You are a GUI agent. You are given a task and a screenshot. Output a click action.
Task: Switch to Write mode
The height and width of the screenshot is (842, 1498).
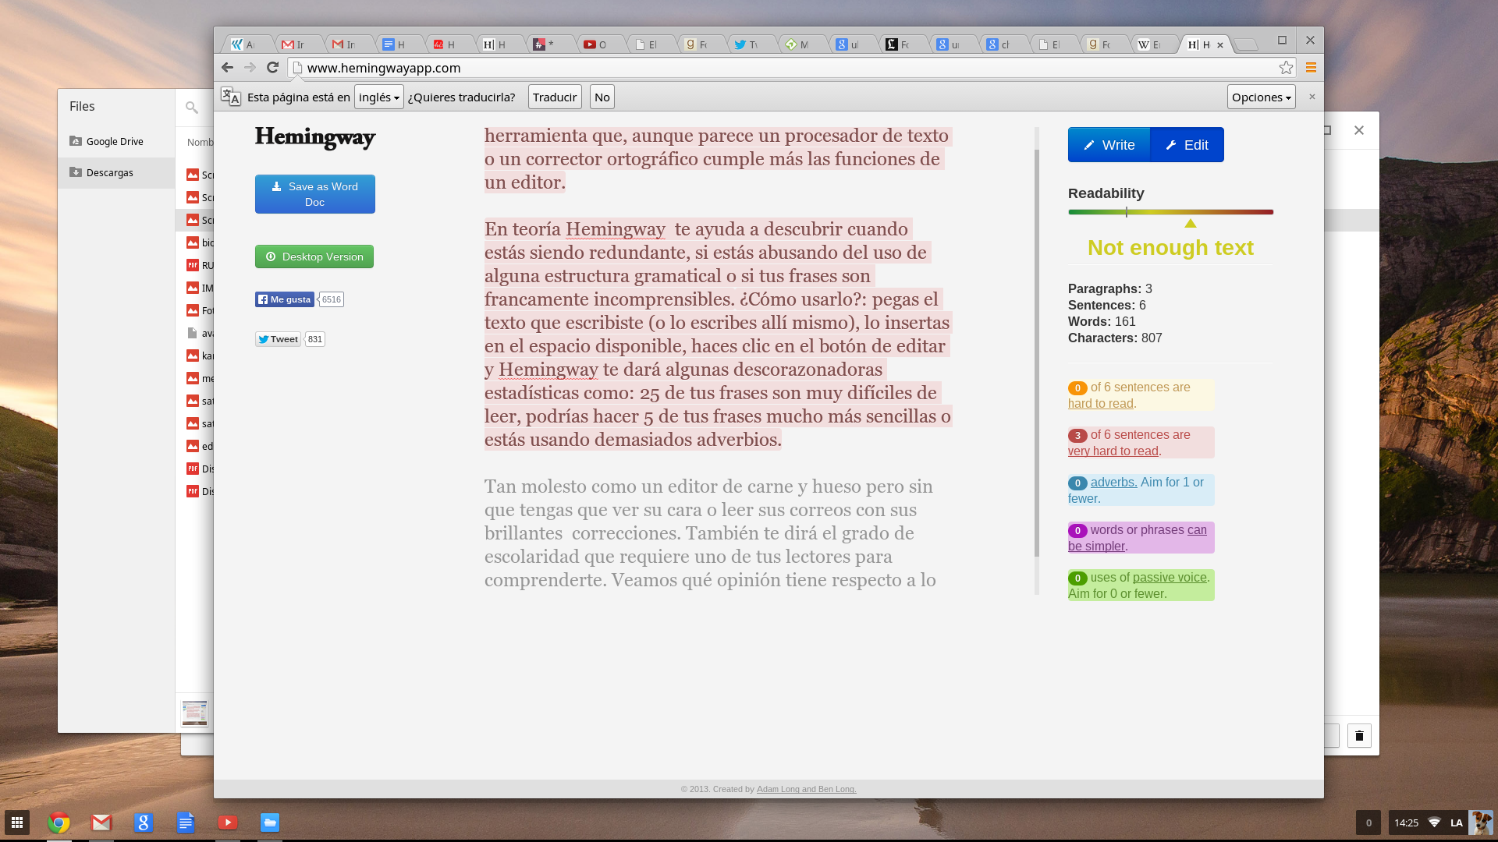click(1109, 145)
